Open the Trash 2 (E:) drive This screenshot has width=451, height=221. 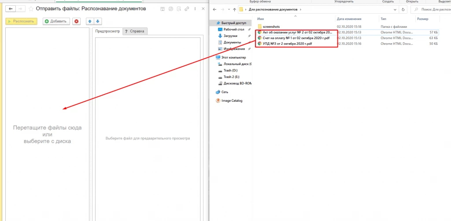pos(232,77)
